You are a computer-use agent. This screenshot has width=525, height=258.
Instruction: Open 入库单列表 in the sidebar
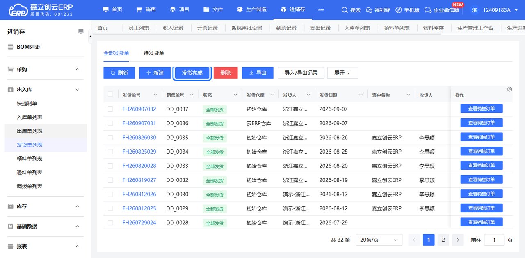[x=30, y=118]
